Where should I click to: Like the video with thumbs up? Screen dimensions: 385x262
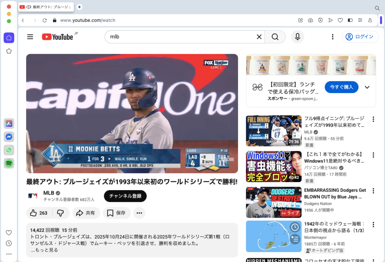coord(38,213)
